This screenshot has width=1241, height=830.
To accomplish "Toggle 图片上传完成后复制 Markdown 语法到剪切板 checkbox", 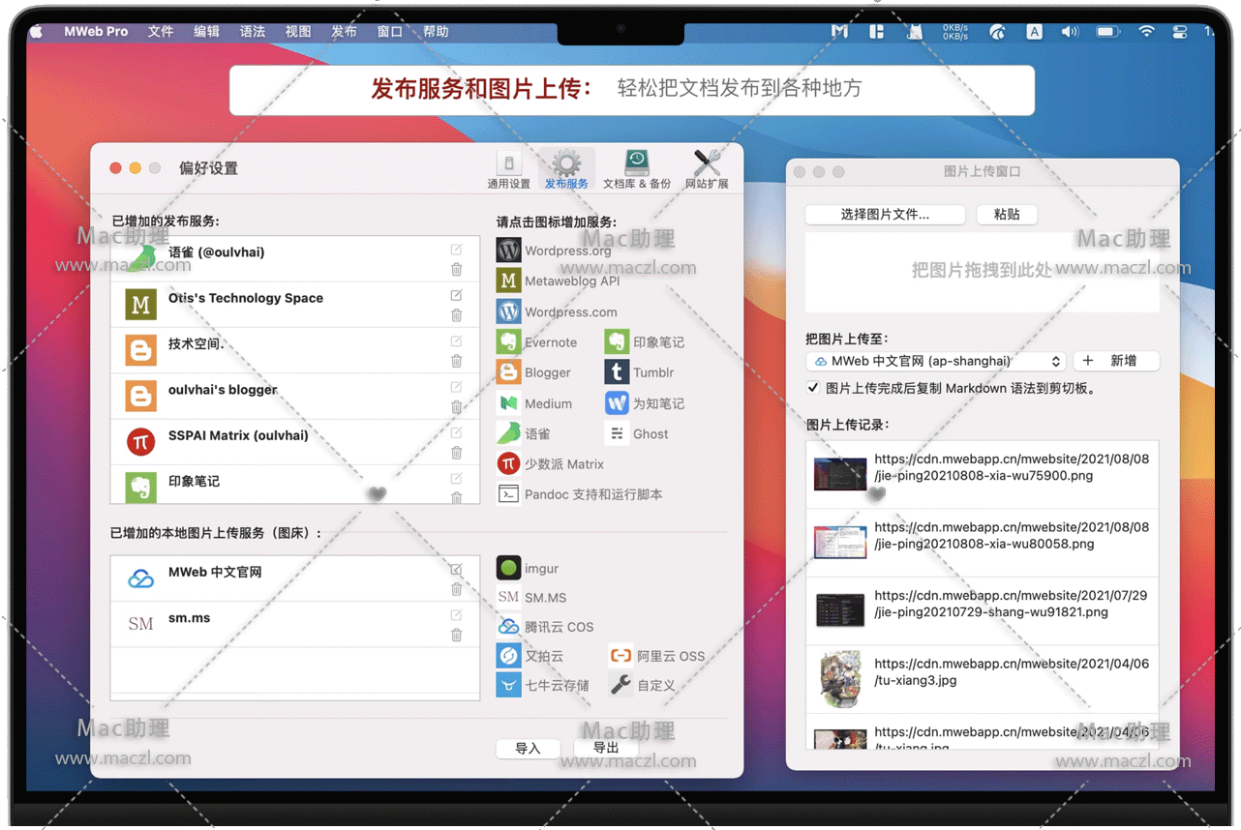I will 813,388.
